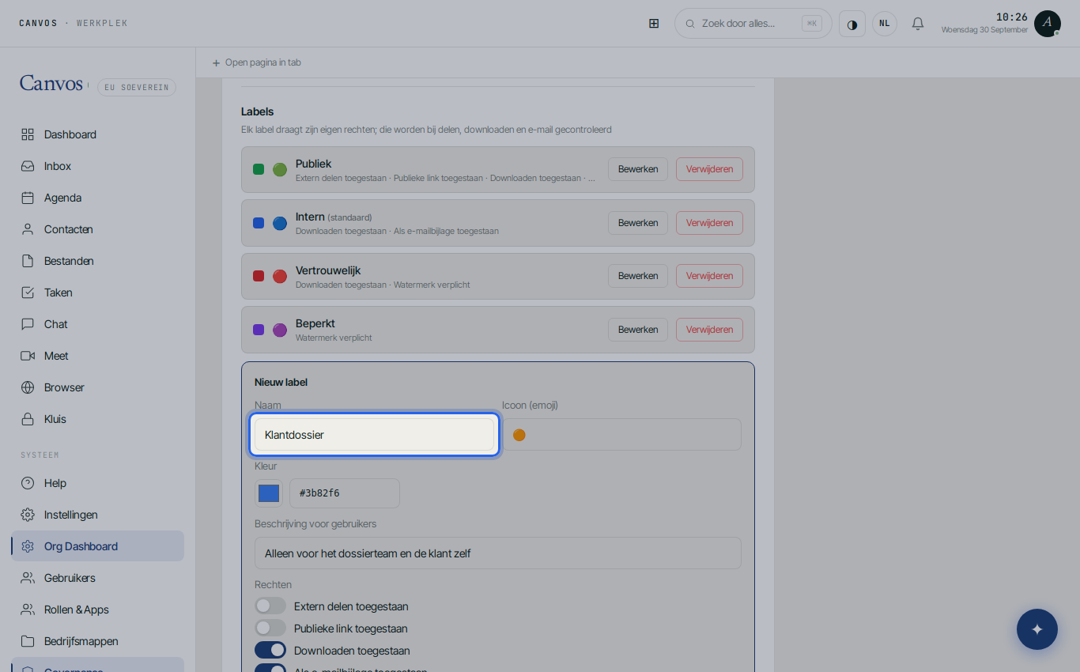Click the Dashboard sidebar icon

coord(28,134)
